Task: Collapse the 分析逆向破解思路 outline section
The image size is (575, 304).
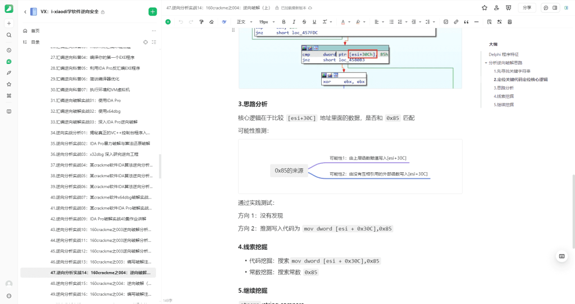Action: (486, 63)
